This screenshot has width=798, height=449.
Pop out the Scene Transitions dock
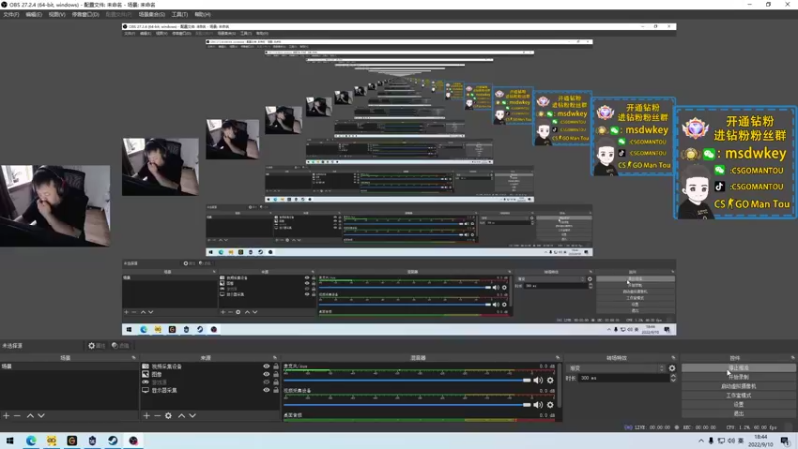674,358
